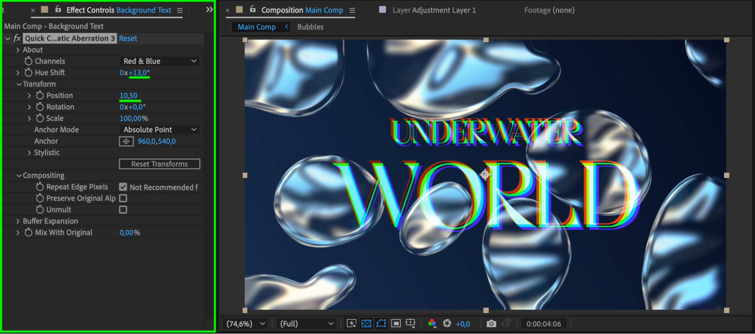
Task: Uncheck the Repeat Edge Pixels checkbox
Action: [123, 187]
